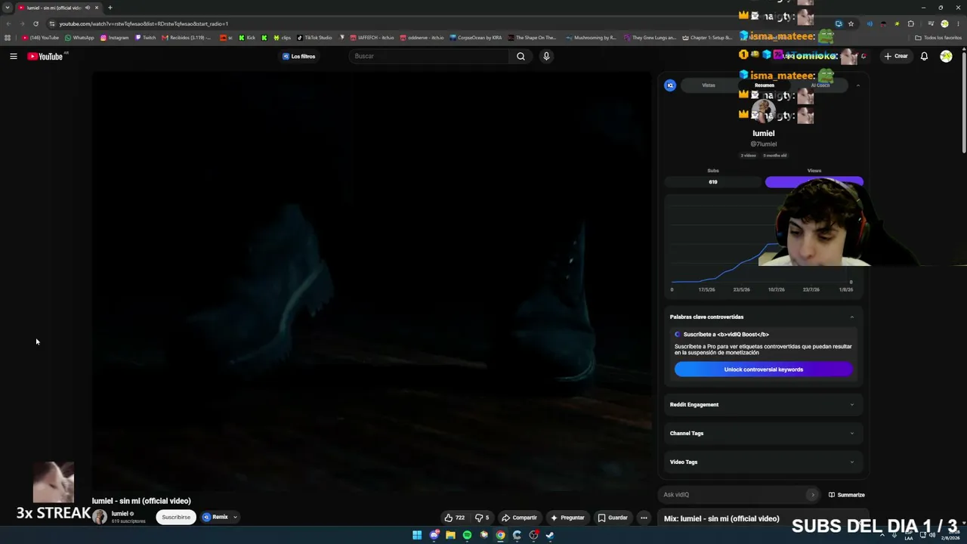Open more actions three-dot menu

coord(644,518)
